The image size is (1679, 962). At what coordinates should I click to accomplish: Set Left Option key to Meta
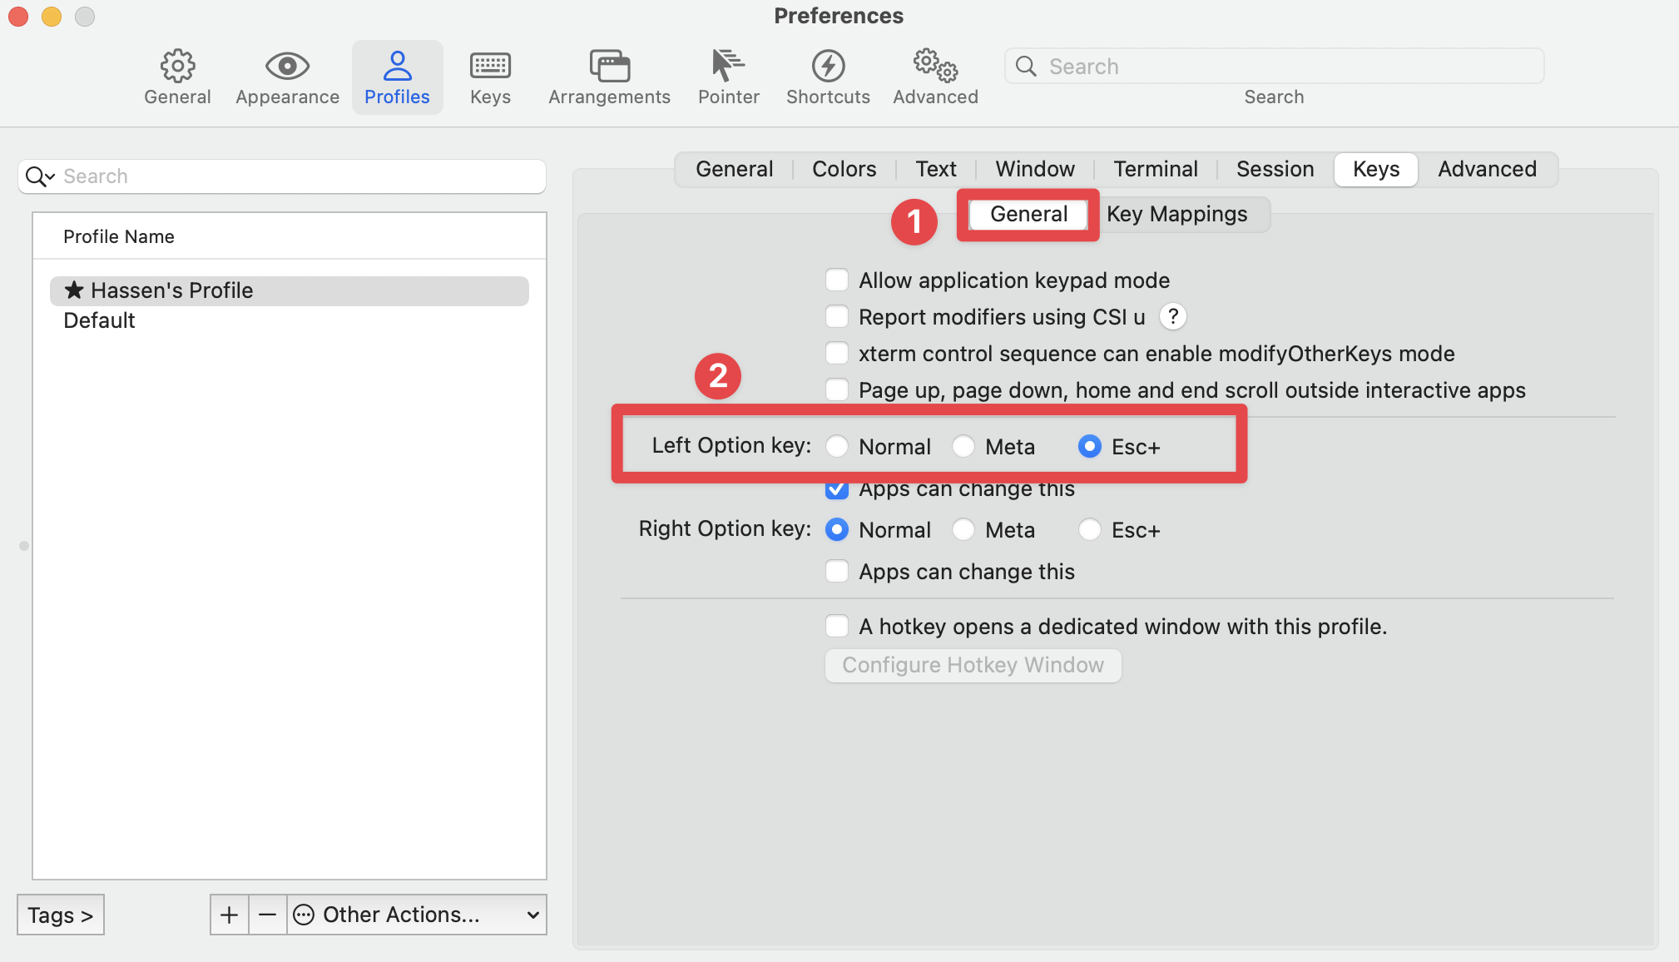963,446
